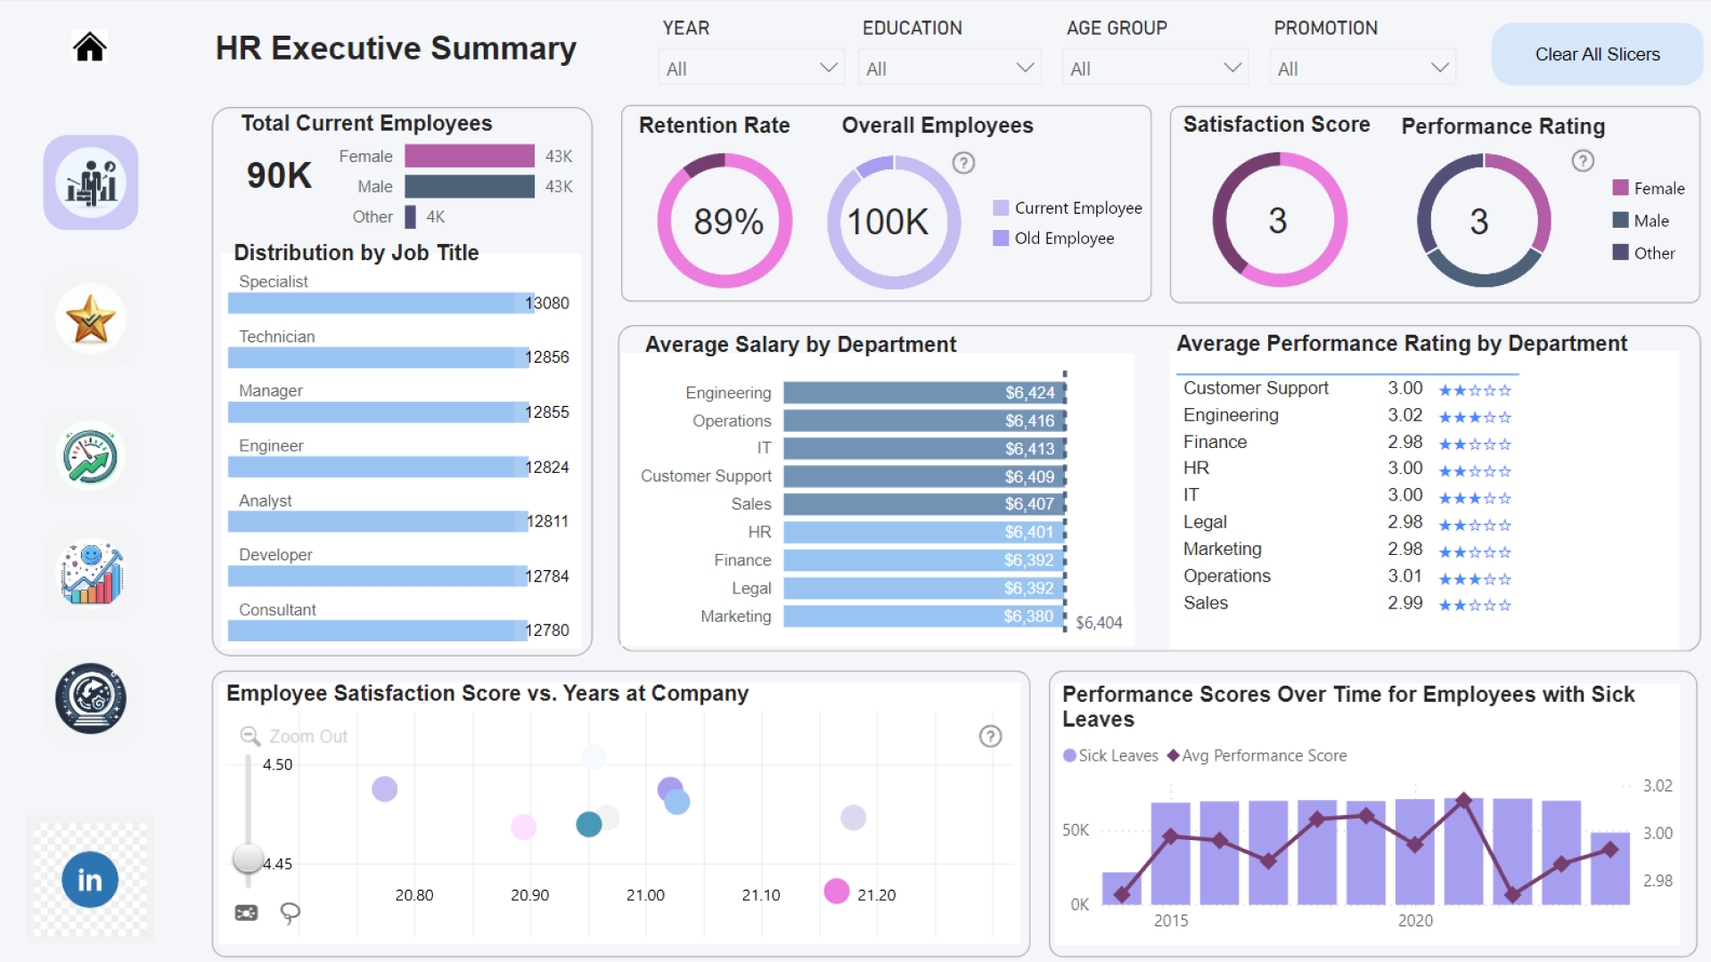Select the HR salary bar $6,401

(x=924, y=532)
